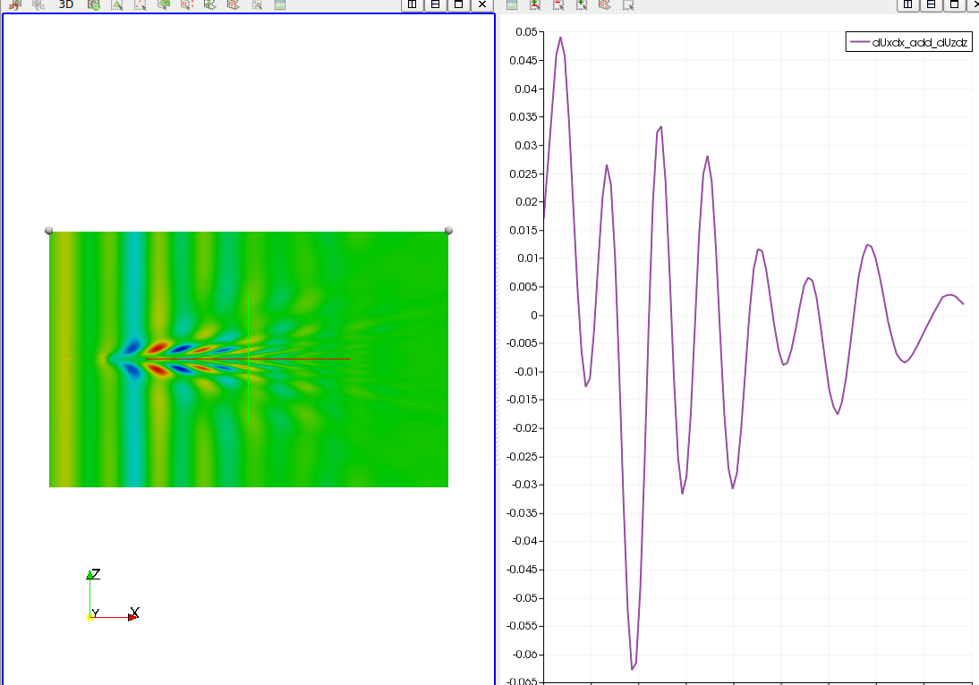This screenshot has width=979, height=685.
Task: Click right gray sphere handle of line widget
Action: (x=448, y=231)
